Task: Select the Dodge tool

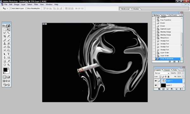Action: click(9, 50)
